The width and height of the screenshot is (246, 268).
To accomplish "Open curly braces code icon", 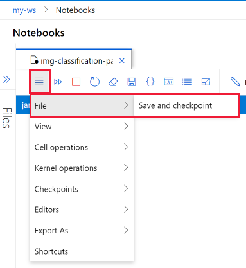I will 150,82.
